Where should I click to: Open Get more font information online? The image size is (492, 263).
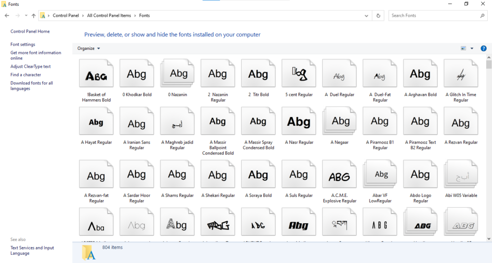tap(36, 56)
